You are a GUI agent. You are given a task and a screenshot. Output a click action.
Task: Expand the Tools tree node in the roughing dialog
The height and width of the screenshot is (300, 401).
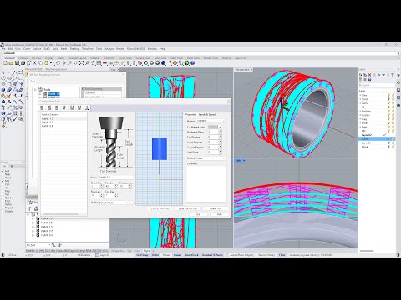(x=35, y=90)
